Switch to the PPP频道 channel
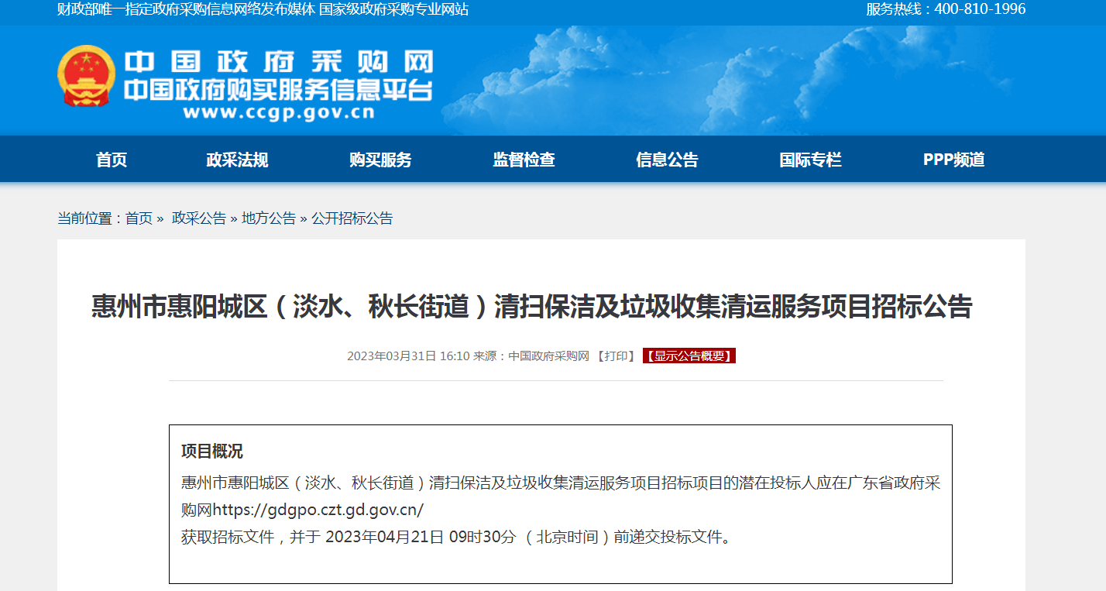This screenshot has width=1106, height=591. 953,160
